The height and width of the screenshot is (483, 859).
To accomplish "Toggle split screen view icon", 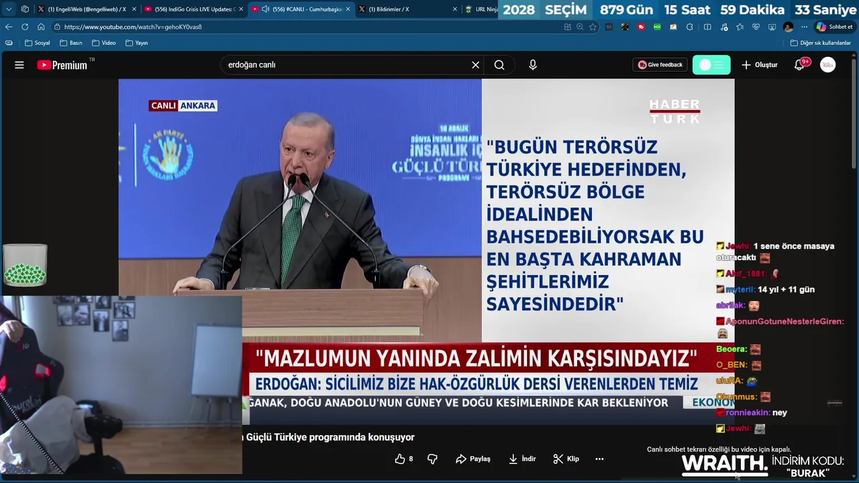I will pos(707,27).
